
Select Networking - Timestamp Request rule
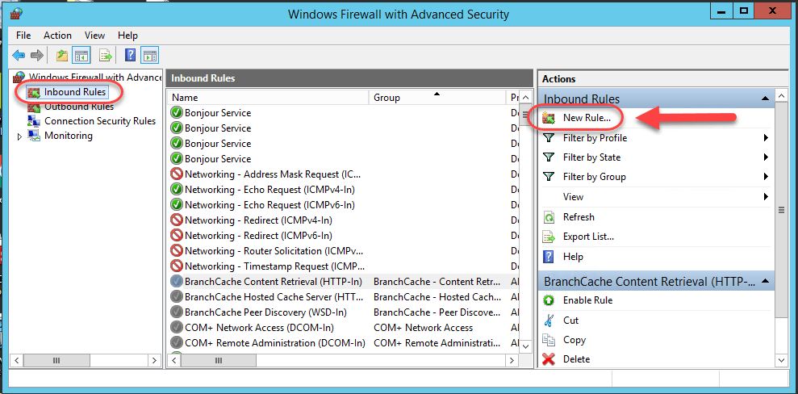(x=275, y=266)
